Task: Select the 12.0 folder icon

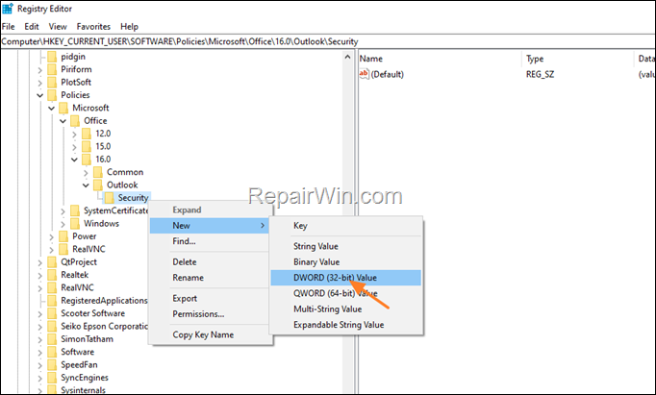Action: (87, 134)
